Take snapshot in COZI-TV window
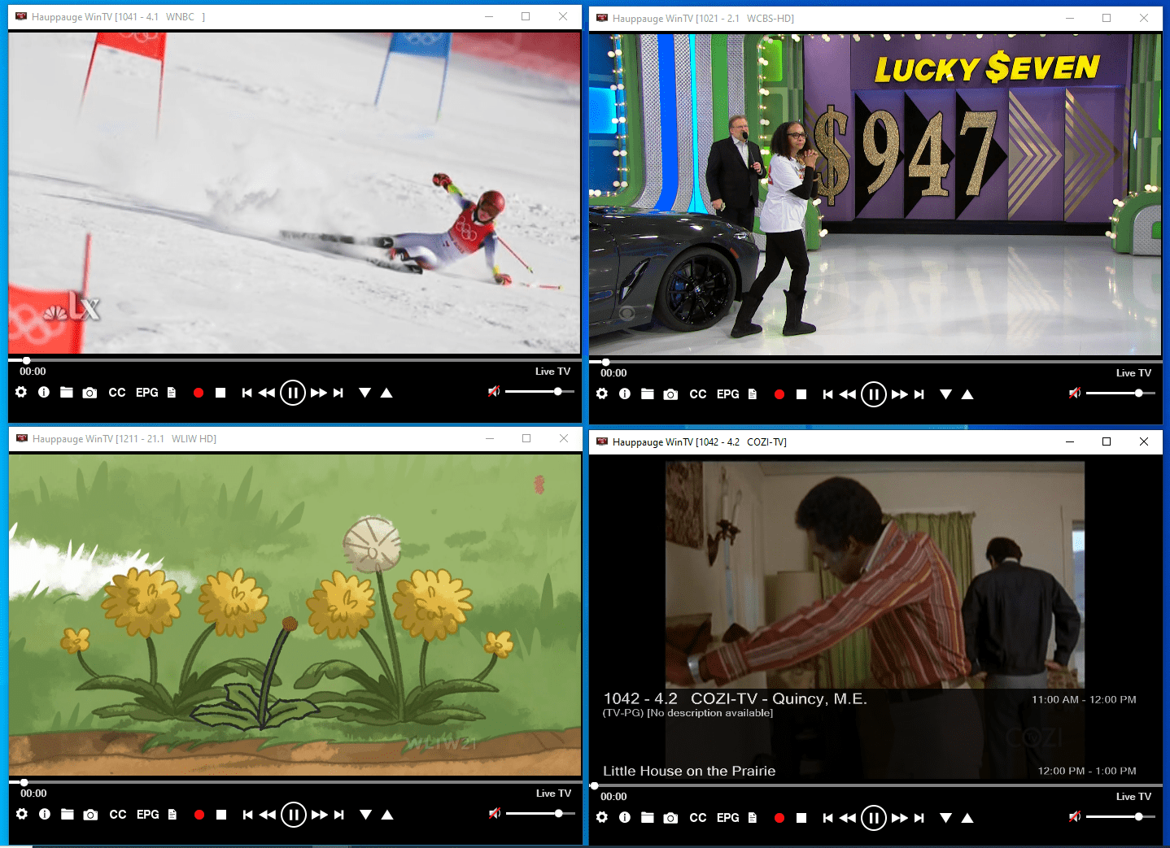Screen dimensions: 1170x848 [670, 818]
